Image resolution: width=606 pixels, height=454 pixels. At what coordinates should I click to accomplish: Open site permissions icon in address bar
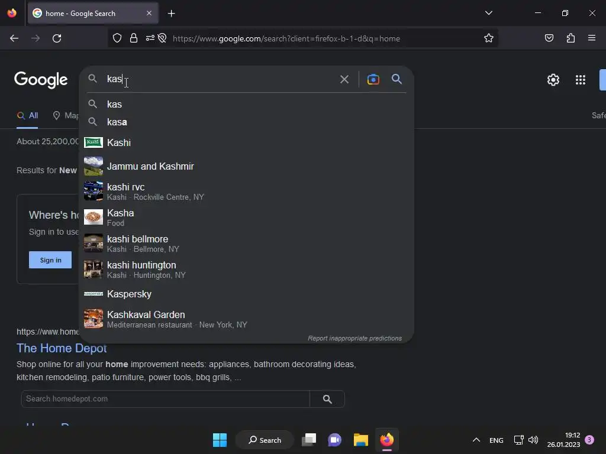150,38
